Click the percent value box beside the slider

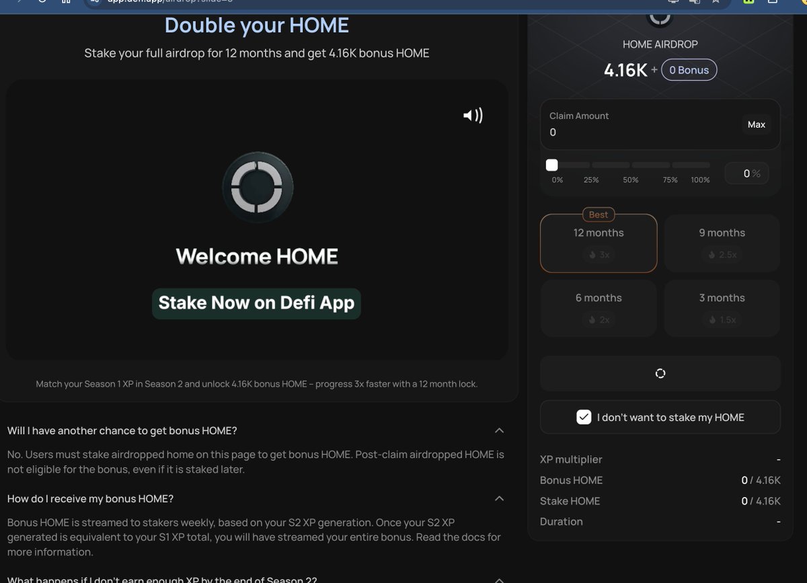pos(746,173)
